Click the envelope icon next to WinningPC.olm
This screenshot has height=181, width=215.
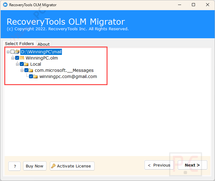pyautogui.click(x=22, y=58)
